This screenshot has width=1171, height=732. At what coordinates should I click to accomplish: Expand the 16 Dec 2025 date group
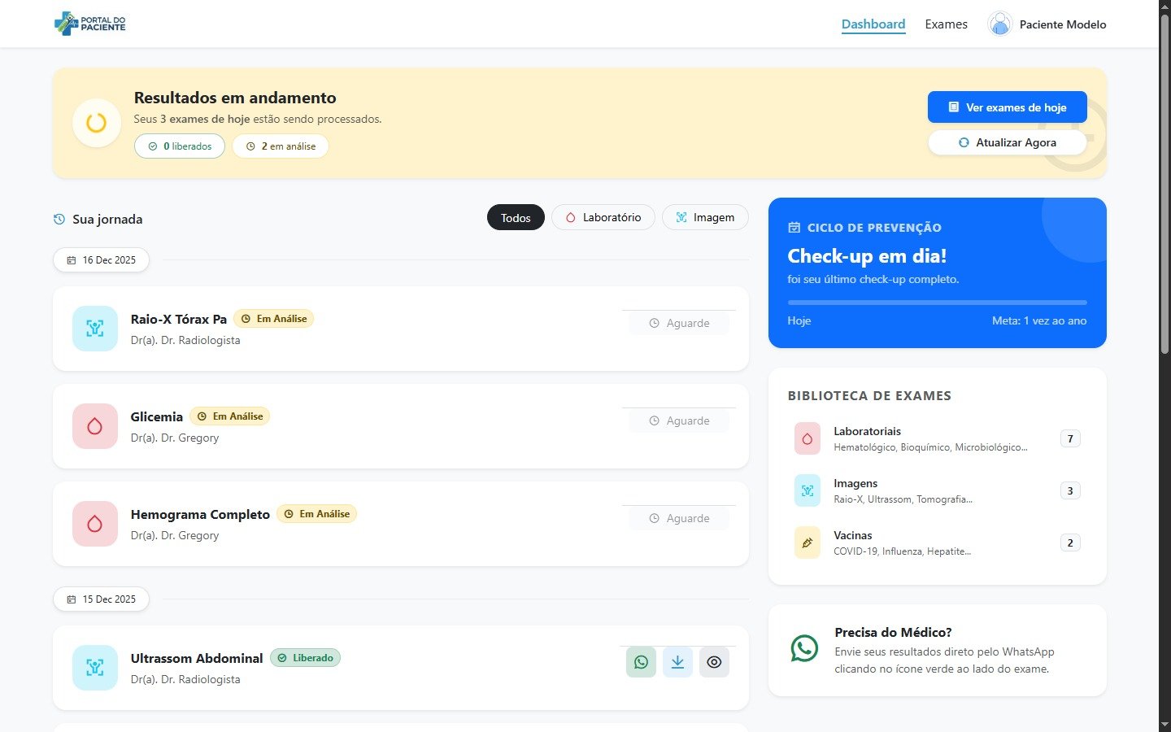coord(101,259)
